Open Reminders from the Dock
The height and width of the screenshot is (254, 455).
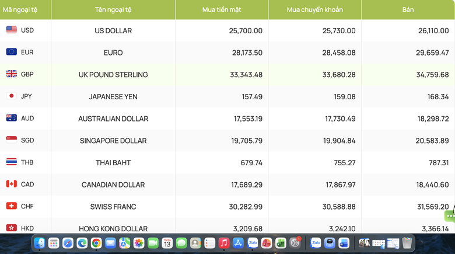point(210,243)
